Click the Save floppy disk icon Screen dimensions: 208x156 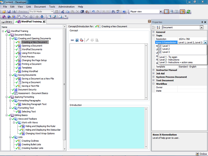(x=9, y=12)
